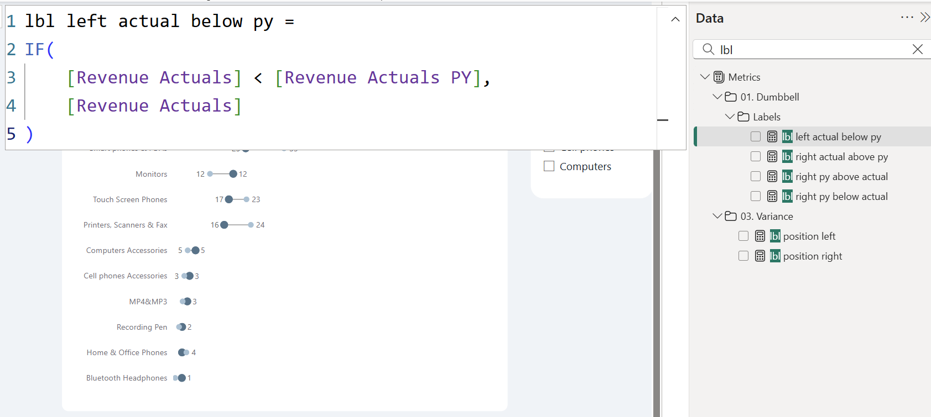
Task: Click calculator icon of left actual below py
Action: [772, 136]
